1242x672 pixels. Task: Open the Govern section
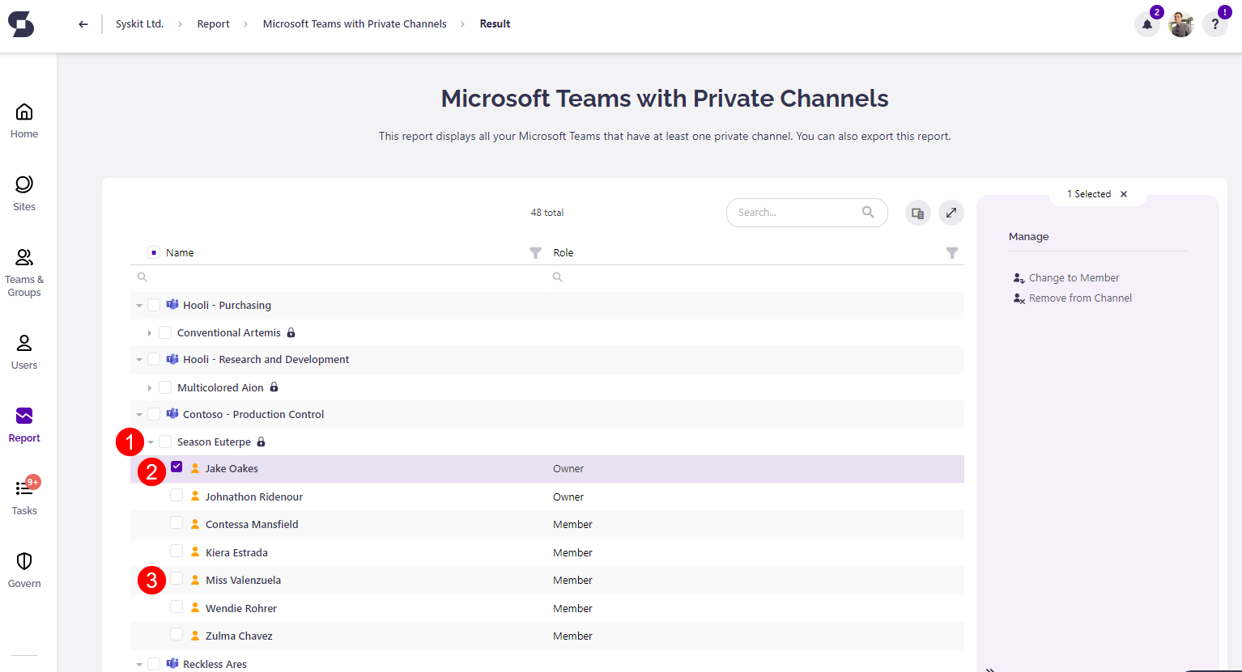click(x=23, y=569)
